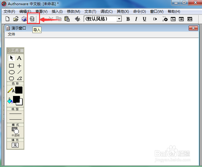Click the paint bucket fill icon
202x167 pixels.
[x=10, y=101]
